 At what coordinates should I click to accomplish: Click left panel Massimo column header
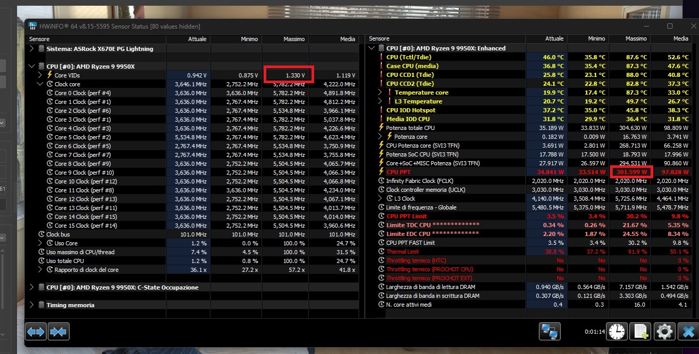[285, 39]
